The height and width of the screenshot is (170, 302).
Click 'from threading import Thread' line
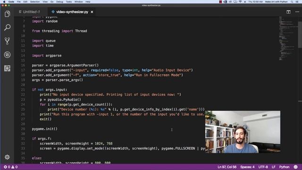point(59,31)
